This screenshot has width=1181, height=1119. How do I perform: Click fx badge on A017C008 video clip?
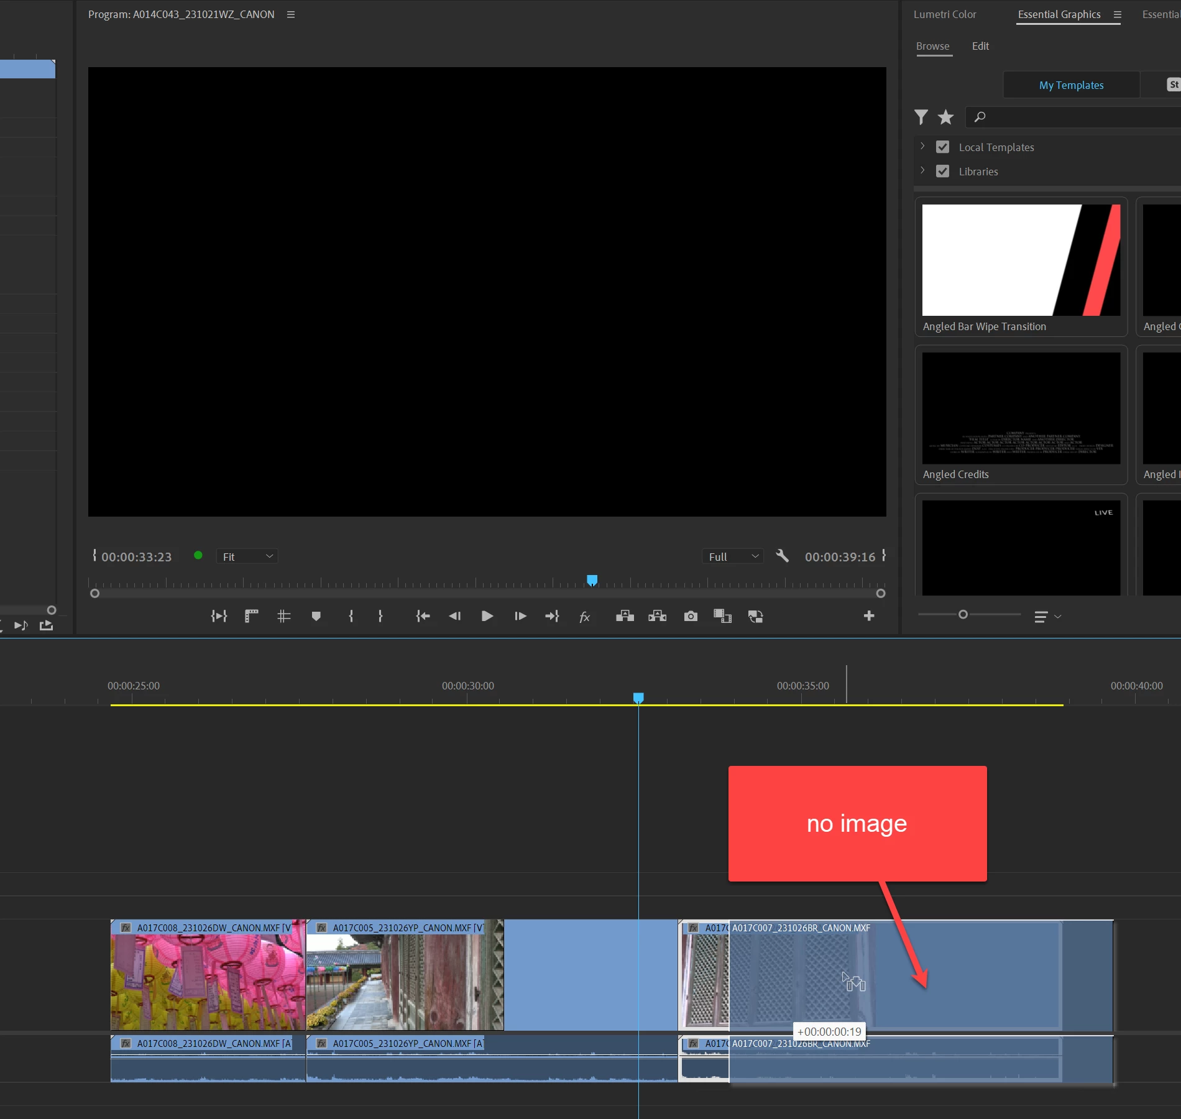point(126,928)
